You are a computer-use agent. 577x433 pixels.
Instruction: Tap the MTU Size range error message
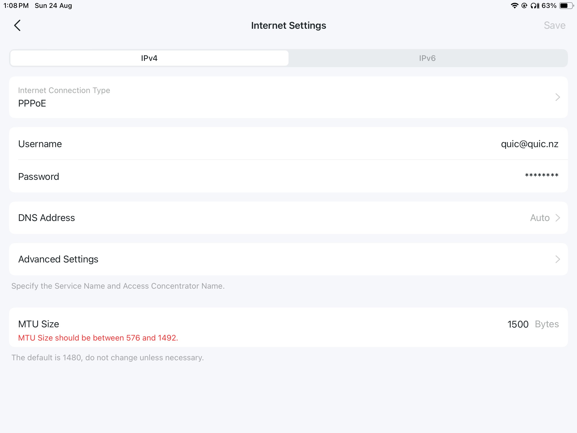click(98, 338)
